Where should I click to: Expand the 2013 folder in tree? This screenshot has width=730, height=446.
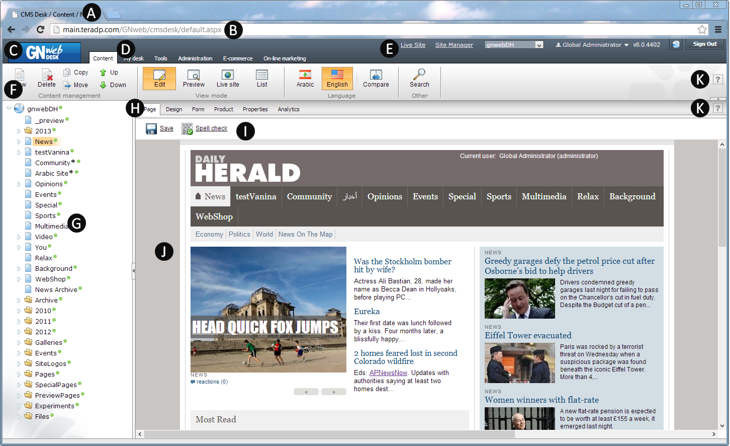click(19, 131)
